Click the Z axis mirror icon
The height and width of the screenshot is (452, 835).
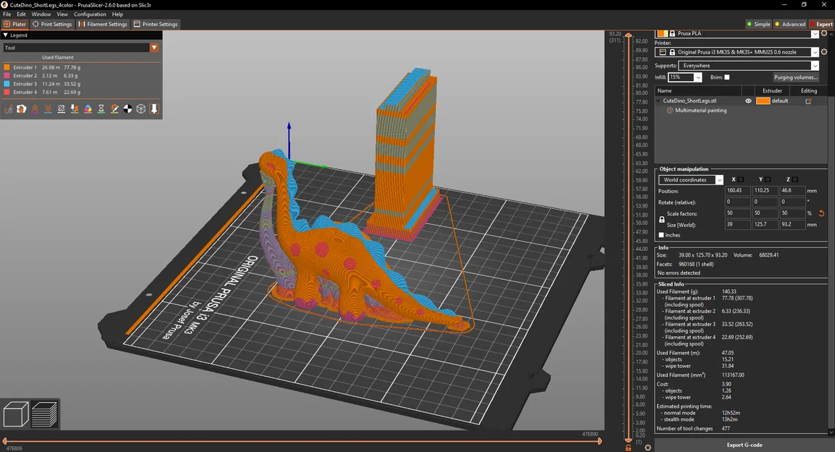click(x=795, y=179)
